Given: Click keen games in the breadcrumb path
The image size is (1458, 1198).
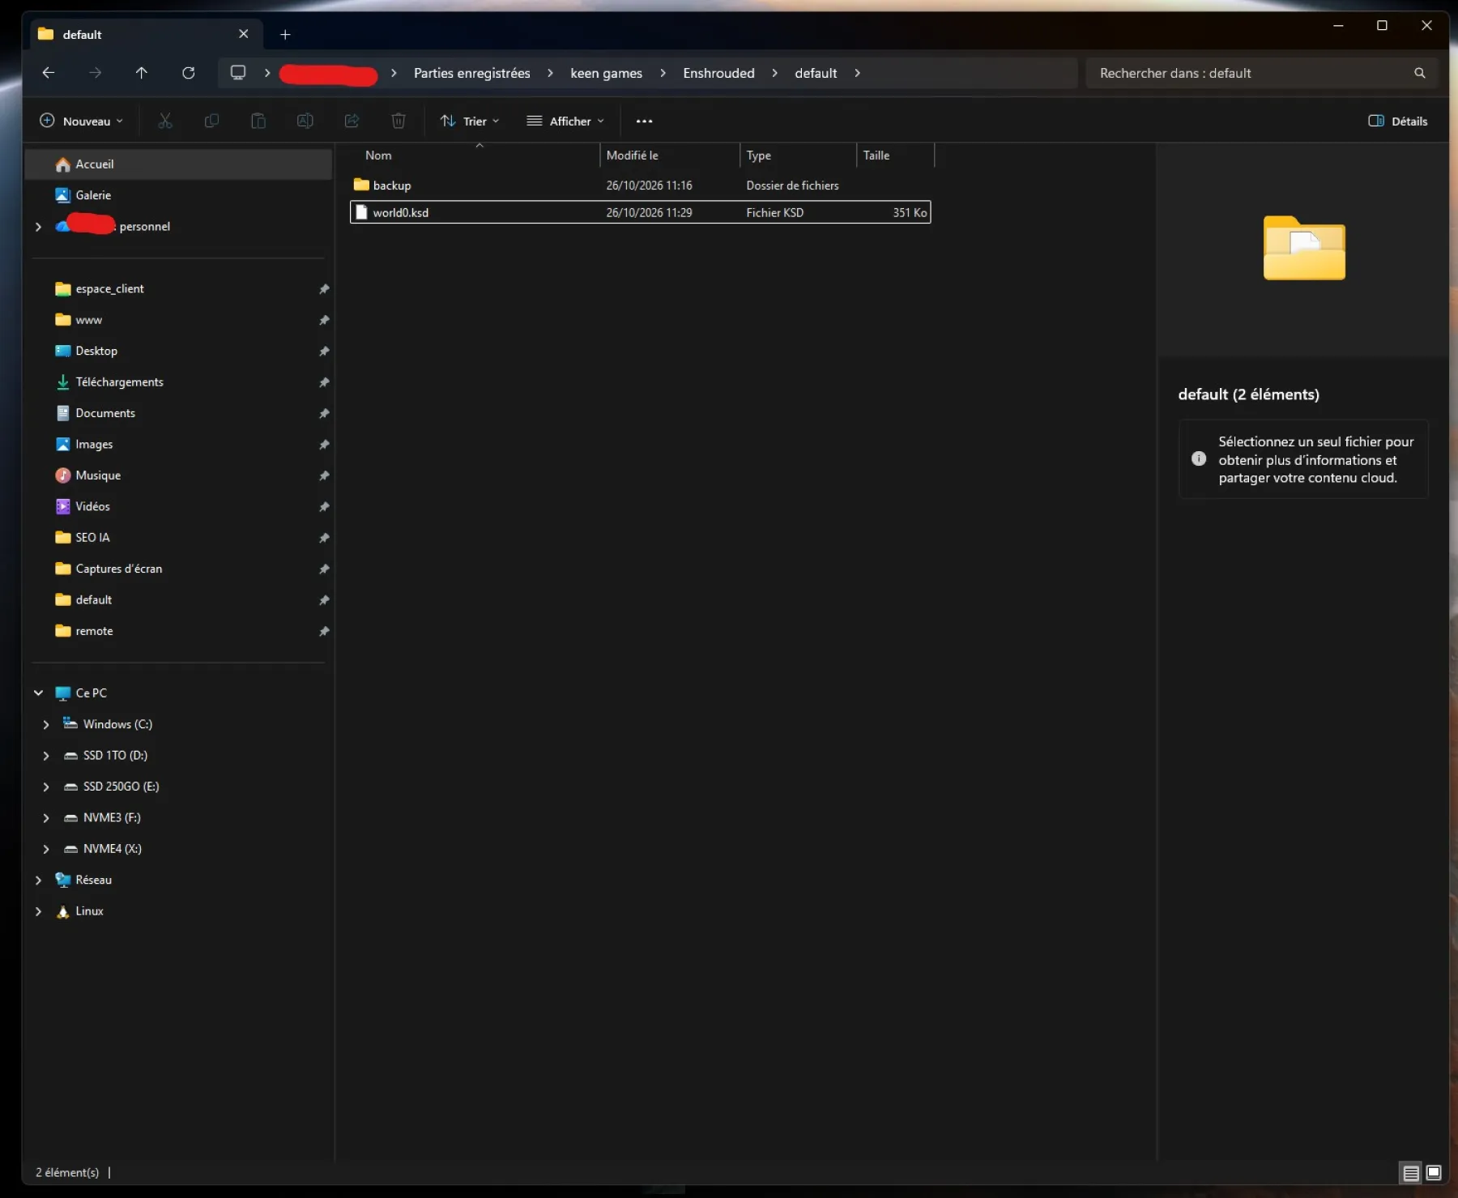Looking at the screenshot, I should (x=606, y=73).
